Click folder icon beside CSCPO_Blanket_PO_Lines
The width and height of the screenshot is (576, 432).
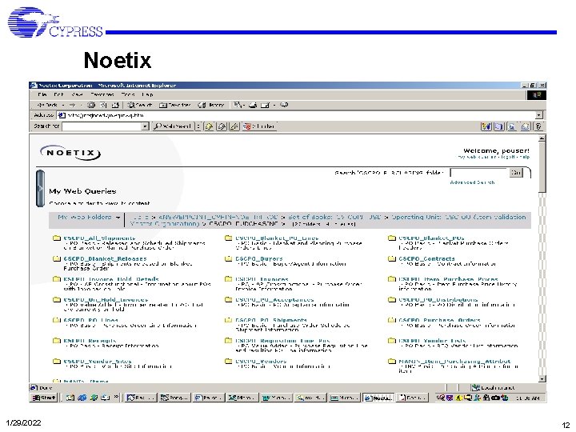point(229,238)
